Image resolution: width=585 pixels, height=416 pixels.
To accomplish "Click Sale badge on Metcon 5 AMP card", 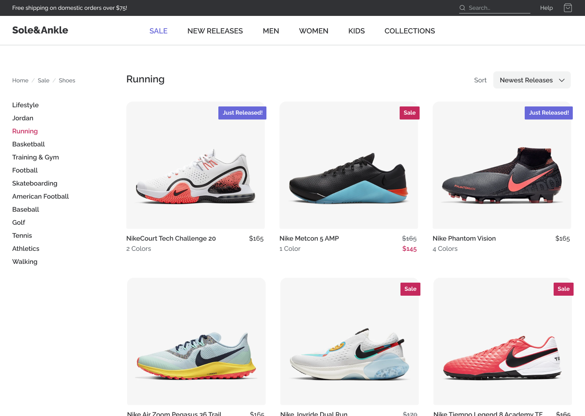I will (409, 113).
